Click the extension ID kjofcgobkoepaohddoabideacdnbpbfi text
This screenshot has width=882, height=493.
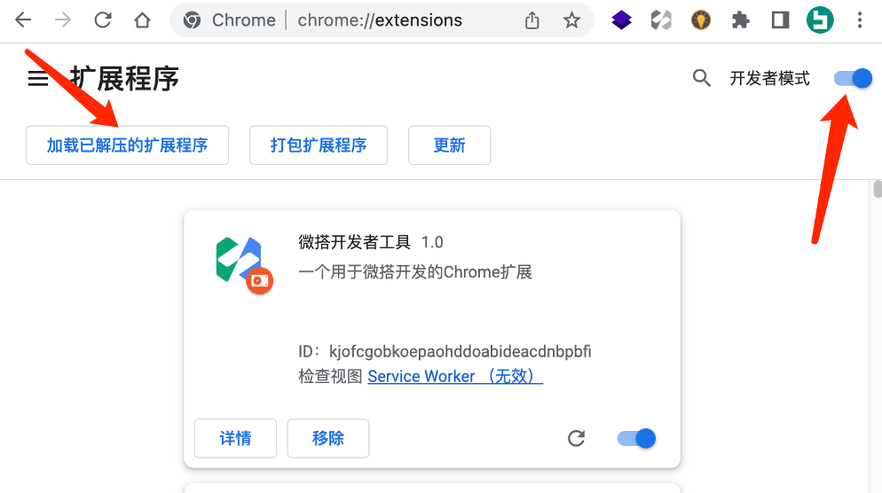(460, 351)
